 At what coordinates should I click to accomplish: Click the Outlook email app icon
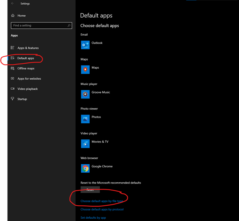85,45
